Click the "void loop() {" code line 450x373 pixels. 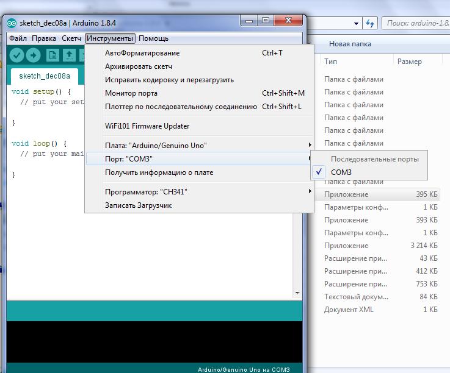tap(39, 143)
